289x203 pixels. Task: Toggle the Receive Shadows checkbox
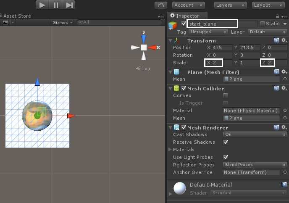pos(226,142)
